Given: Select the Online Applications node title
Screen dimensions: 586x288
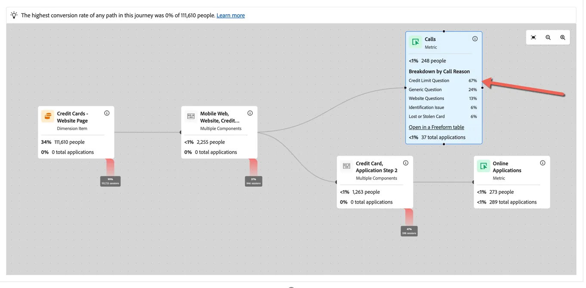Looking at the screenshot, I should click(507, 167).
